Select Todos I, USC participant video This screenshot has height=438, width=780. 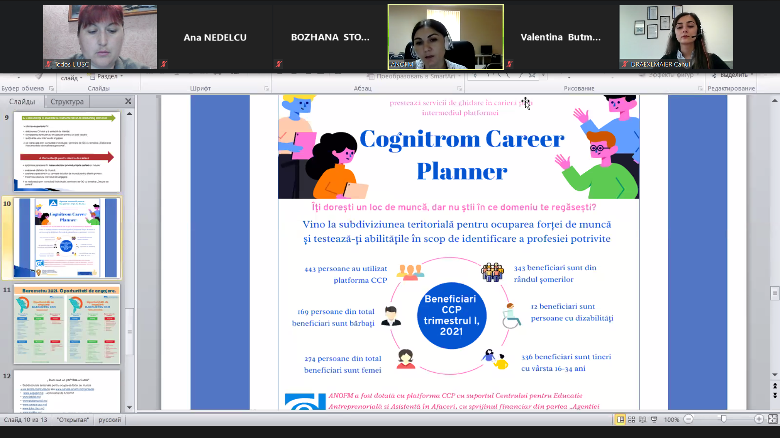point(100,37)
